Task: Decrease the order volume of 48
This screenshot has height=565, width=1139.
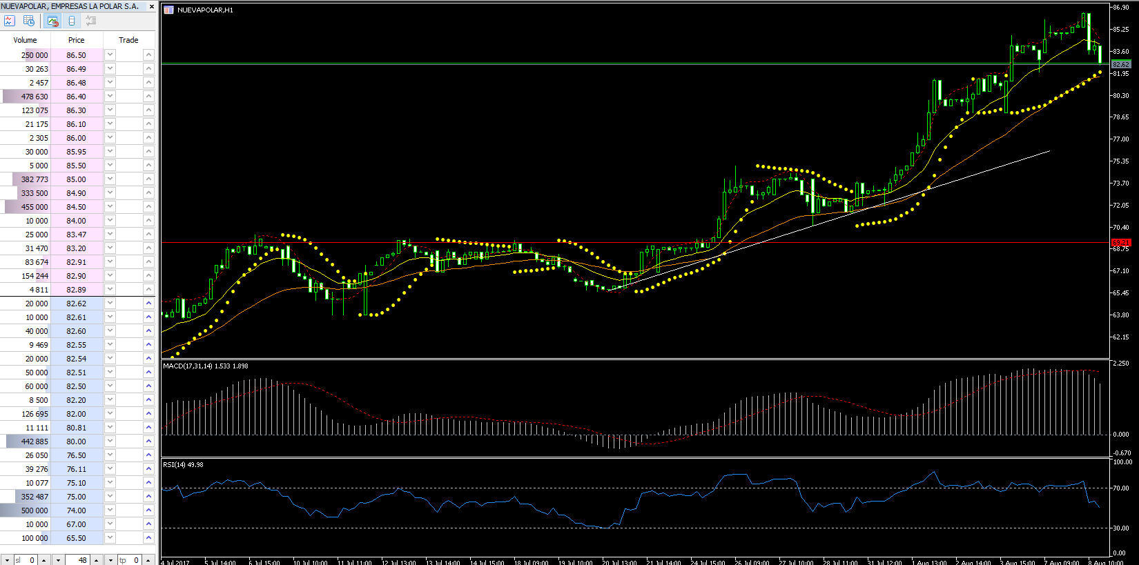Action: coord(58,560)
